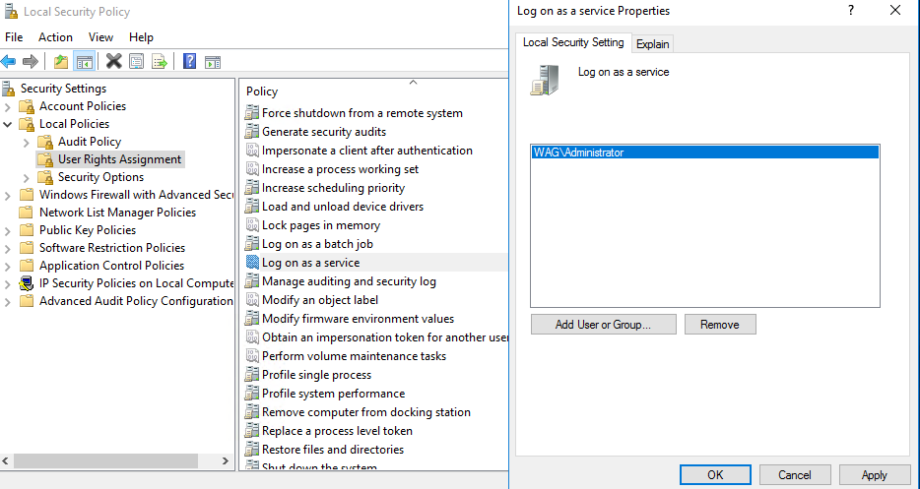920x489 pixels.
Task: Click the blue Help question mark icon
Action: pos(189,61)
